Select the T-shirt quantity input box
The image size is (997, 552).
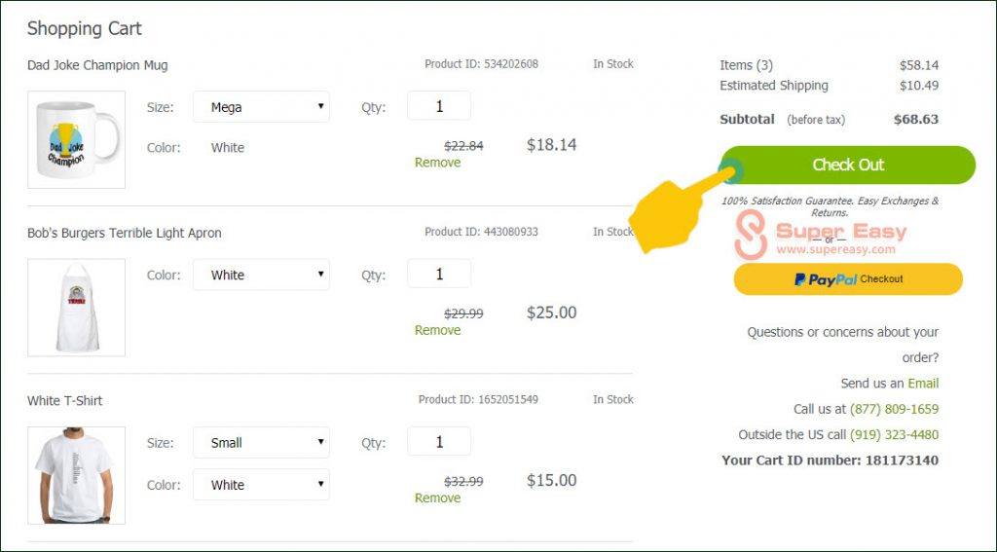click(x=439, y=442)
